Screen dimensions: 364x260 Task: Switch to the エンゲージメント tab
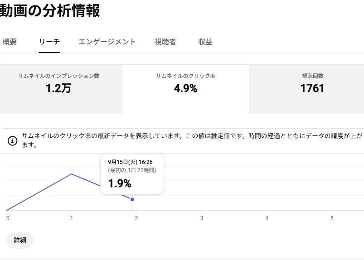pyautogui.click(x=107, y=42)
